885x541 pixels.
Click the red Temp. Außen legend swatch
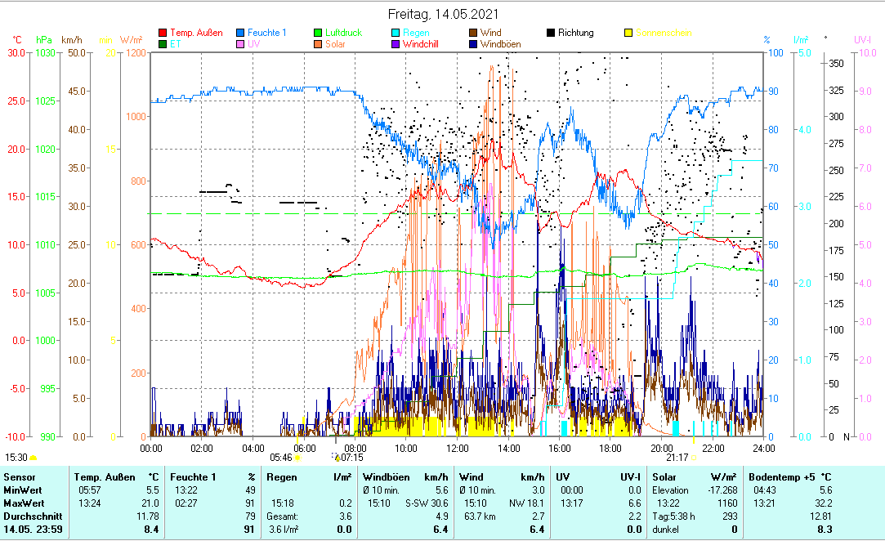coord(163,33)
